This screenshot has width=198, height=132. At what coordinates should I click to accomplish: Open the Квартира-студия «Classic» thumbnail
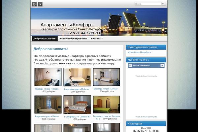[48, 105]
